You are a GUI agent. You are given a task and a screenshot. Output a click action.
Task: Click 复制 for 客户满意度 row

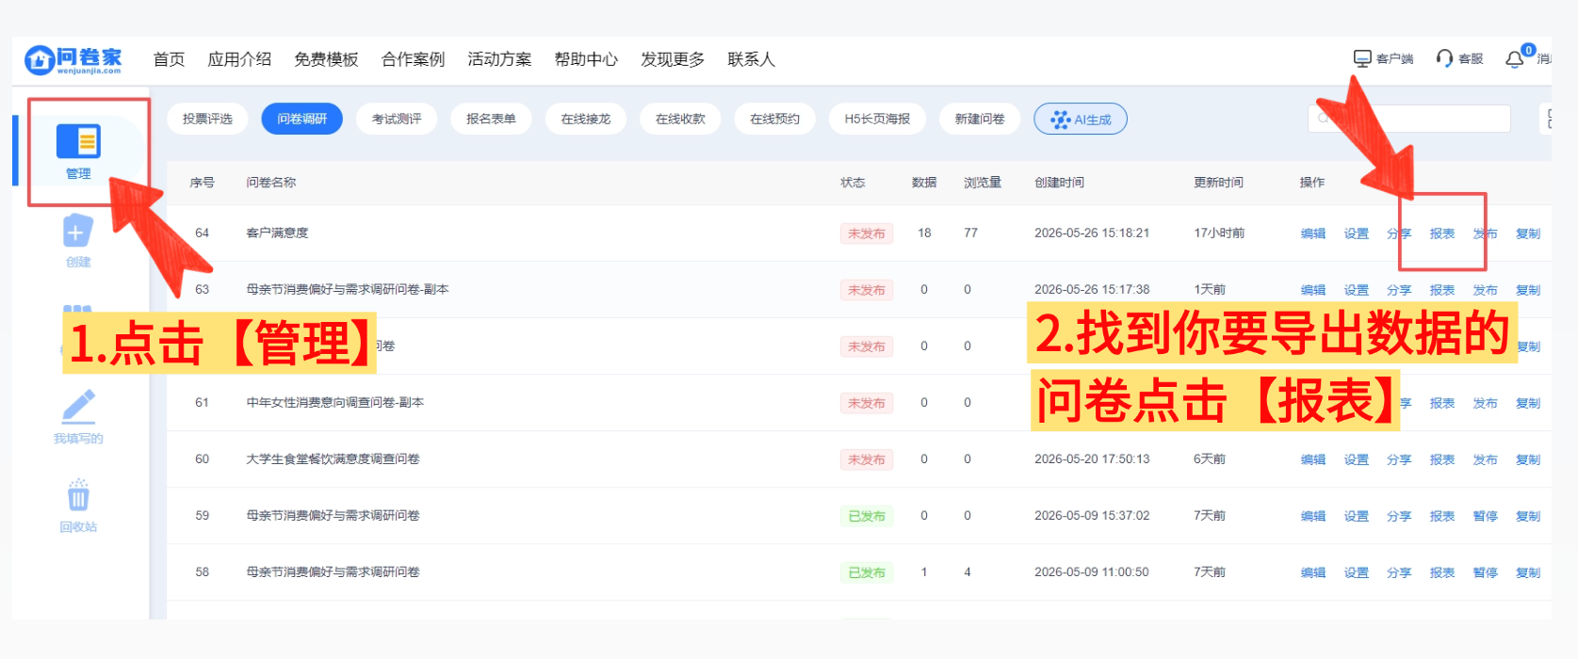tap(1528, 233)
